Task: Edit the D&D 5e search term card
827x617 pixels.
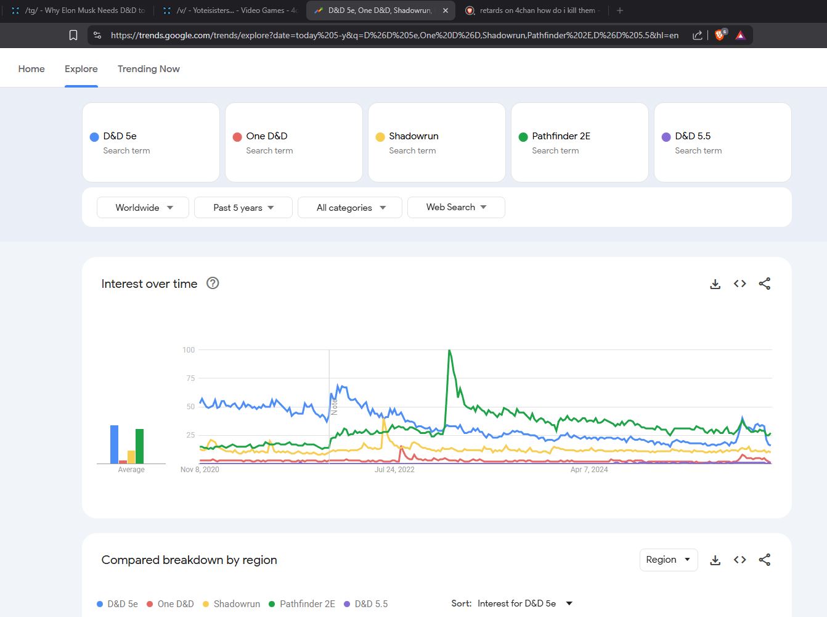Action: (151, 142)
